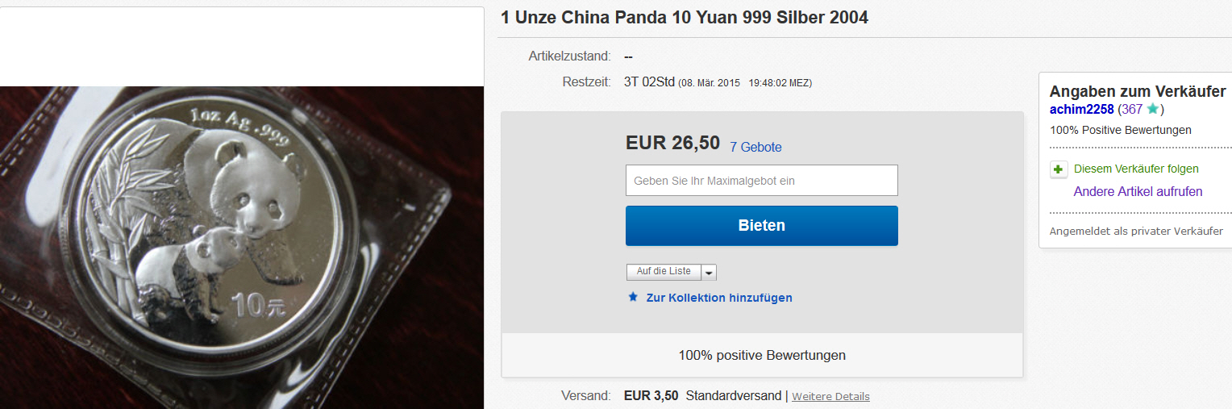The height and width of the screenshot is (409, 1232).
Task: Click the Angaben zum Verkäufer heading
Action: click(x=1138, y=91)
